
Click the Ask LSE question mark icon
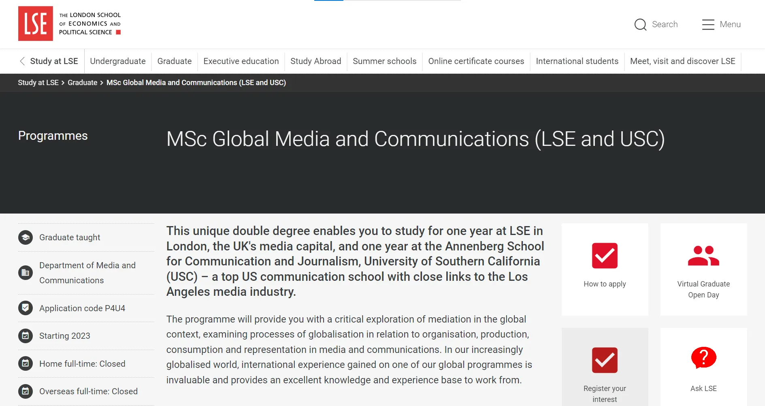point(703,358)
